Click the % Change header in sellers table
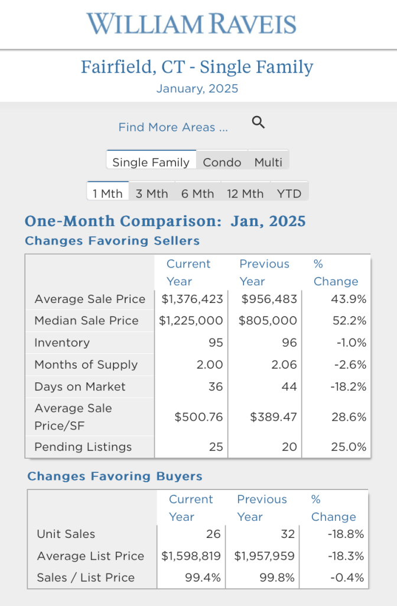 click(x=336, y=273)
